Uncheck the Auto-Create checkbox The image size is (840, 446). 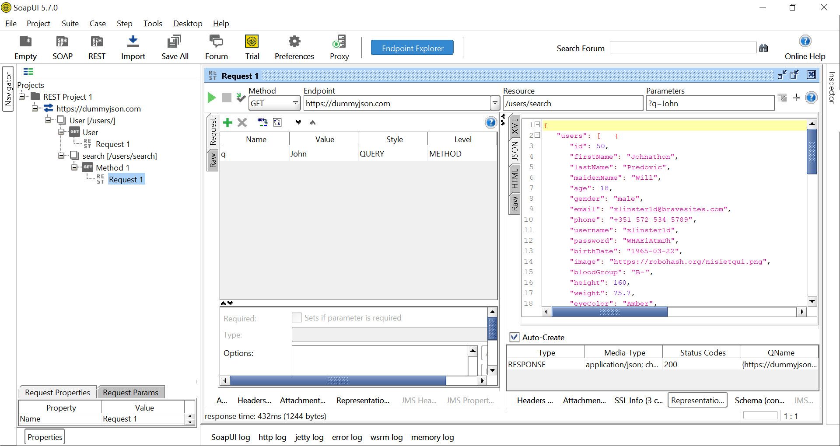pyautogui.click(x=514, y=337)
